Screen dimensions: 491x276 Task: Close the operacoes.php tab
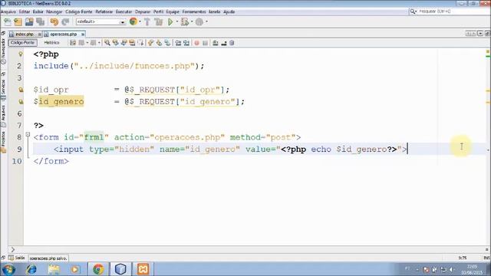[x=83, y=34]
